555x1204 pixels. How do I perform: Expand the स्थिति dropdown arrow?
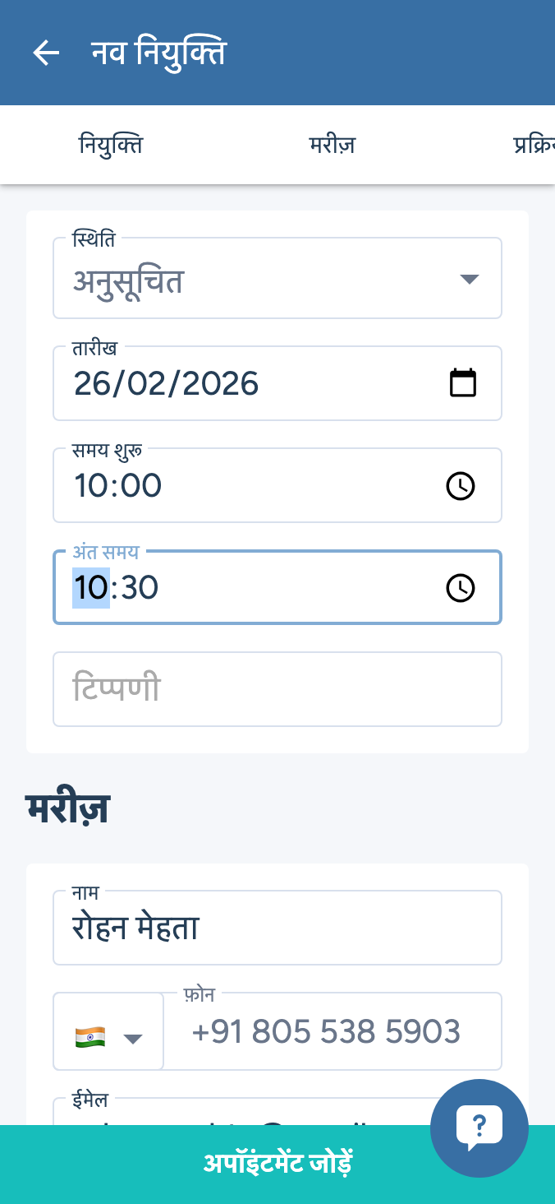pyautogui.click(x=469, y=279)
